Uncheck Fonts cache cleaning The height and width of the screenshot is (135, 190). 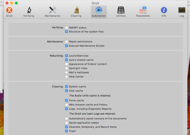(x=66, y=100)
